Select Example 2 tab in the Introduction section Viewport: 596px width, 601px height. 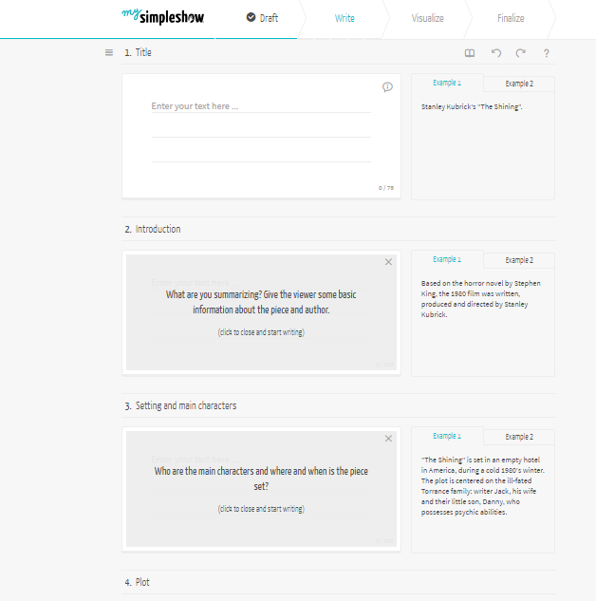click(518, 260)
